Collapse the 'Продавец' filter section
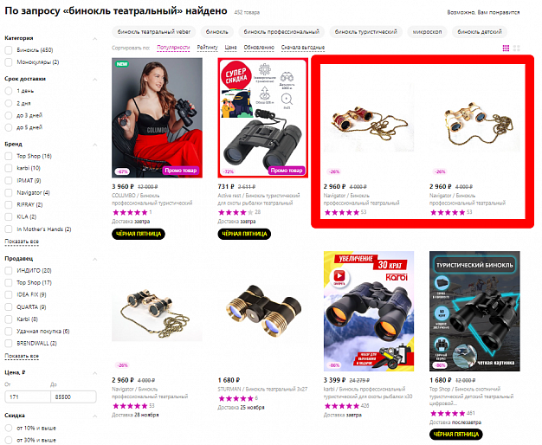This screenshot has width=542, height=445. click(94, 259)
